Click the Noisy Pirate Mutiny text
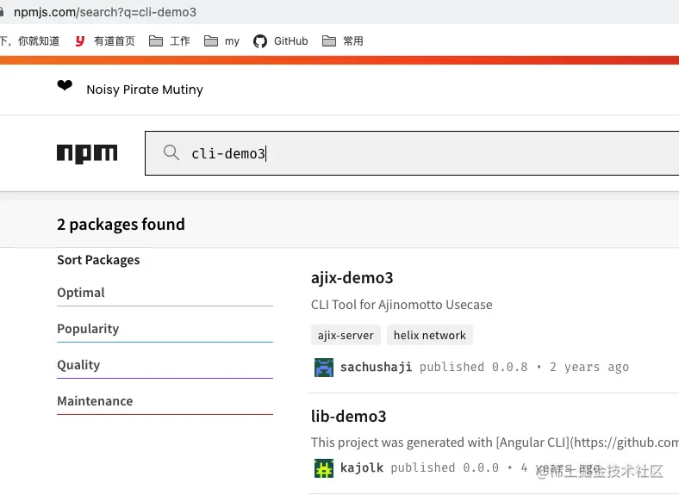The height and width of the screenshot is (495, 679). click(145, 90)
